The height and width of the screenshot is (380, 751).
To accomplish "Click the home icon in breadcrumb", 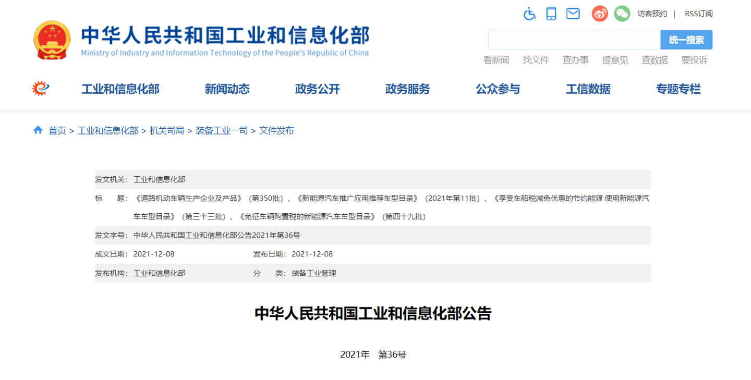I will [x=38, y=130].
